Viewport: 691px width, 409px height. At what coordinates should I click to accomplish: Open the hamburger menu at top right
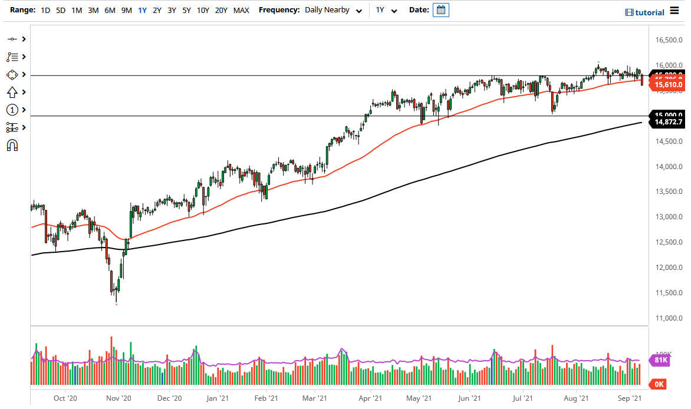click(x=675, y=11)
